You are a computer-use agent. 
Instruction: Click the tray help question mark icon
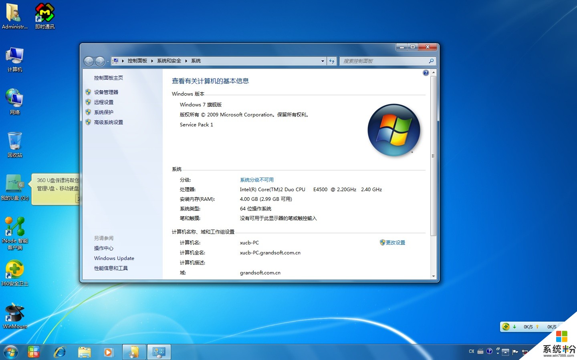[x=489, y=351]
